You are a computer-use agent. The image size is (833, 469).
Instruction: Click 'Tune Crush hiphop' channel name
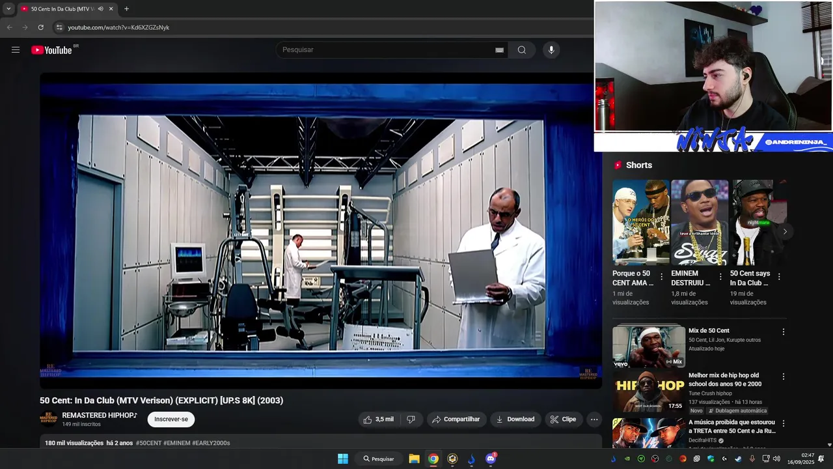point(710,393)
